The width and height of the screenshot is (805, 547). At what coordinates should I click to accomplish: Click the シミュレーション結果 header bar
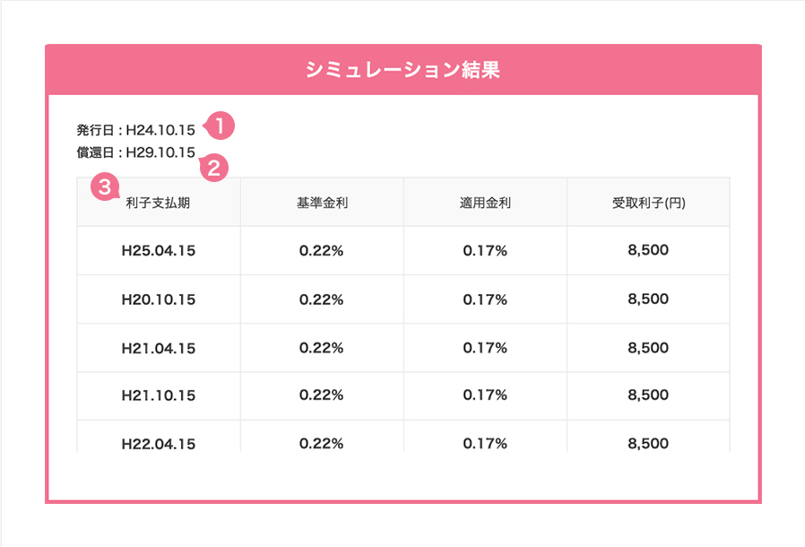pos(402,70)
